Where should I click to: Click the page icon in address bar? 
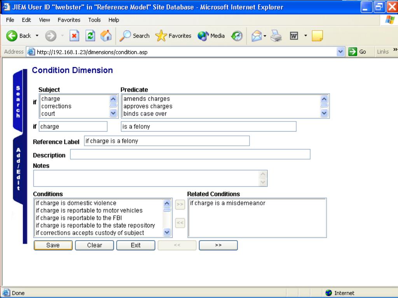(31, 52)
